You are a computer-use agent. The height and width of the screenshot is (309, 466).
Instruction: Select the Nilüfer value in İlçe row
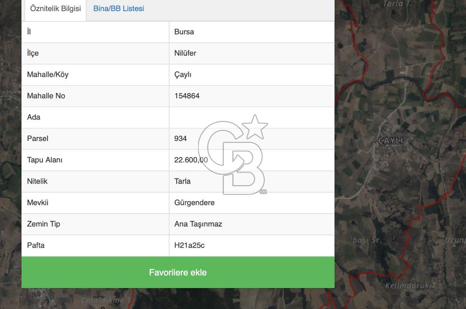[185, 54]
